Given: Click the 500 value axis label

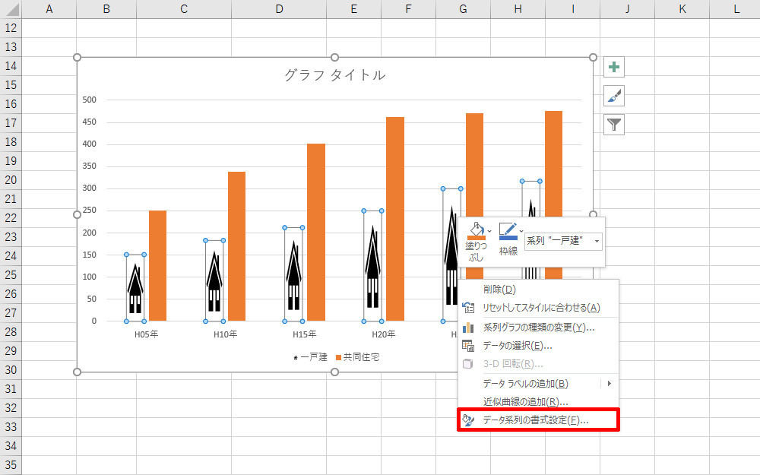Looking at the screenshot, I should click(x=89, y=100).
